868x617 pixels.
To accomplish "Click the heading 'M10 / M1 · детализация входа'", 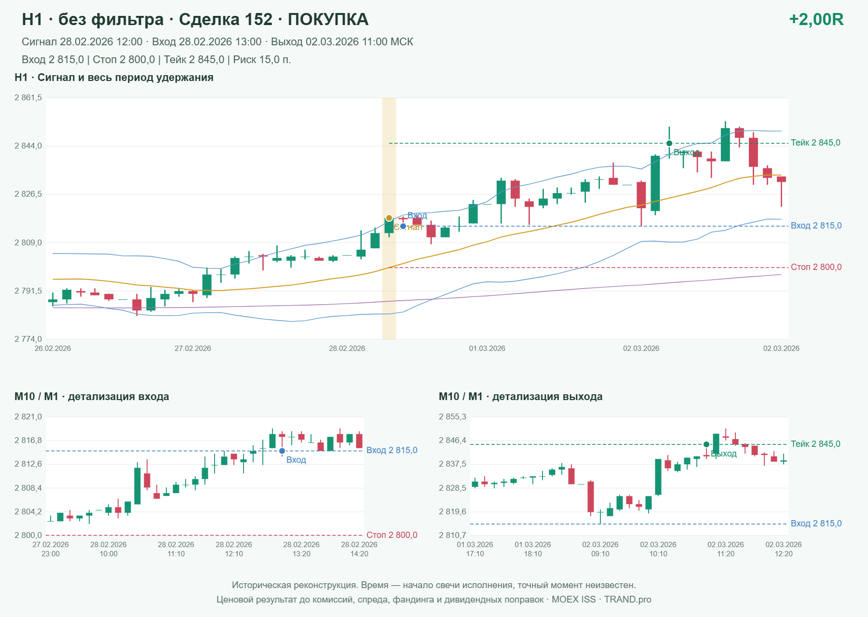I will [92, 397].
